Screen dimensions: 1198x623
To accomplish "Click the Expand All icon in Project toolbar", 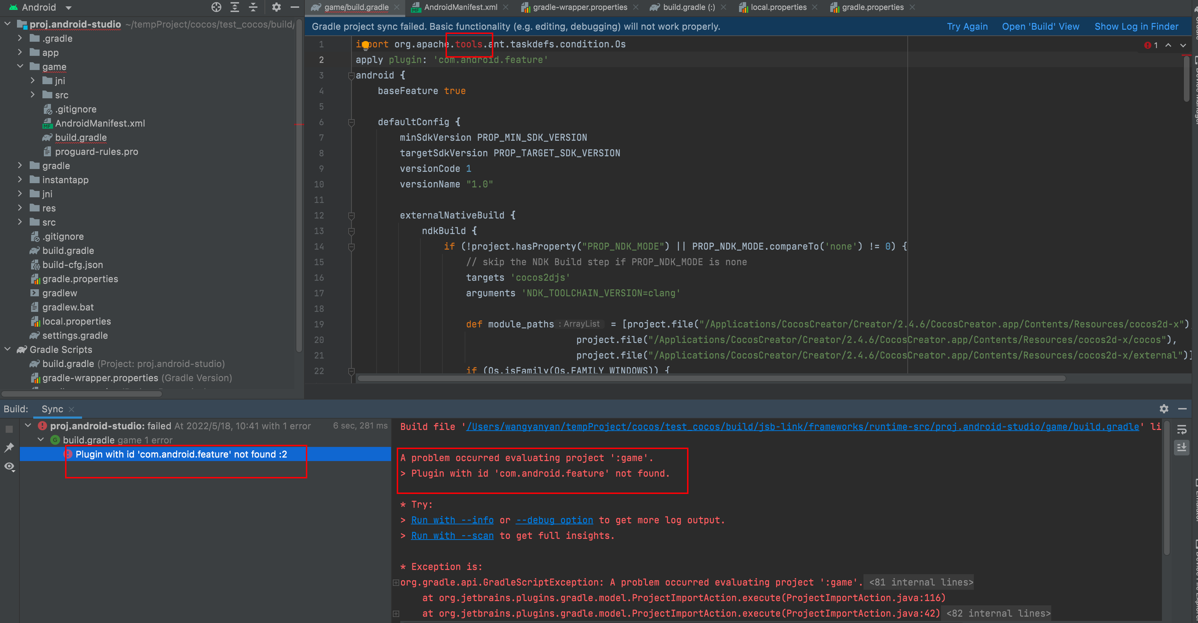I will pos(235,7).
